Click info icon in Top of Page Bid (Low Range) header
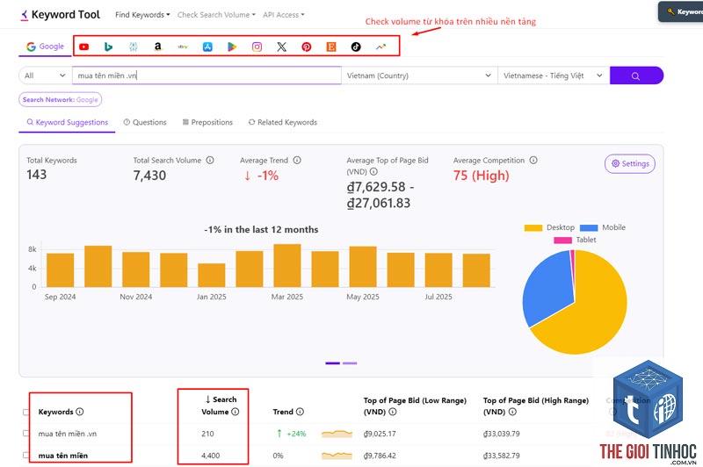The height and width of the screenshot is (467, 703). click(392, 412)
